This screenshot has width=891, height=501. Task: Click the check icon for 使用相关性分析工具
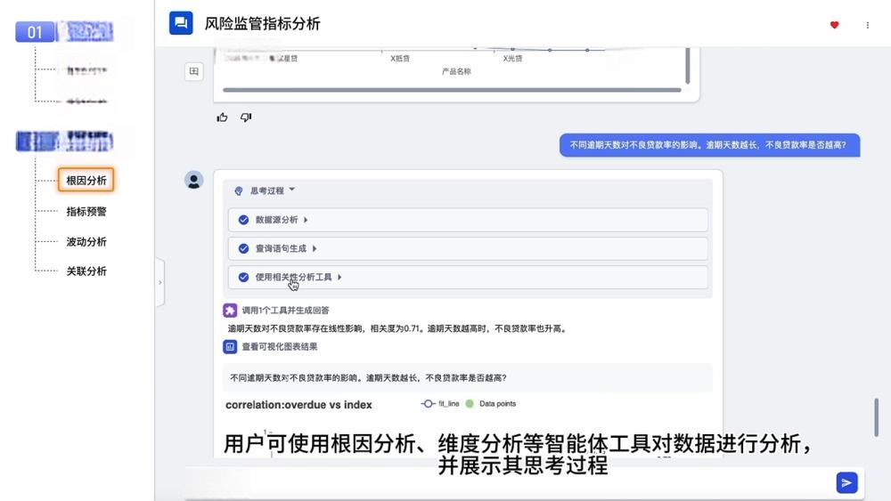(x=244, y=278)
